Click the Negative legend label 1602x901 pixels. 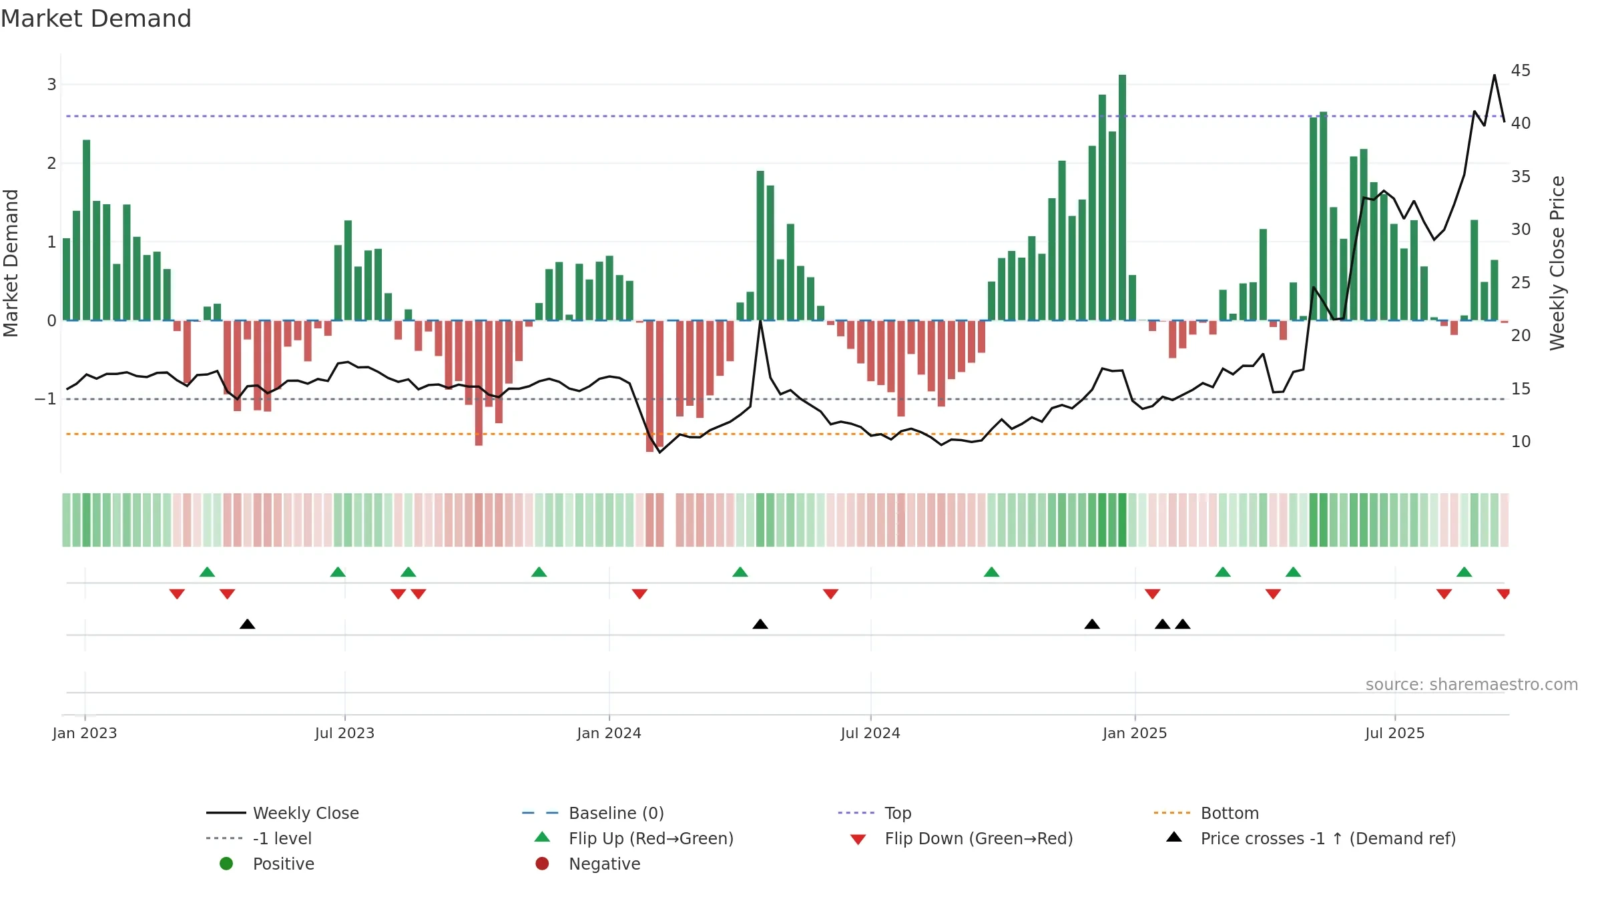click(x=605, y=864)
